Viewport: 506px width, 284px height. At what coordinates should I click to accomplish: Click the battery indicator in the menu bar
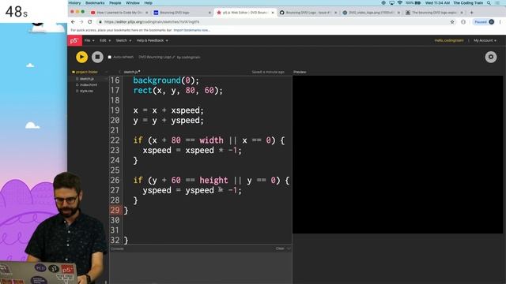click(413, 3)
